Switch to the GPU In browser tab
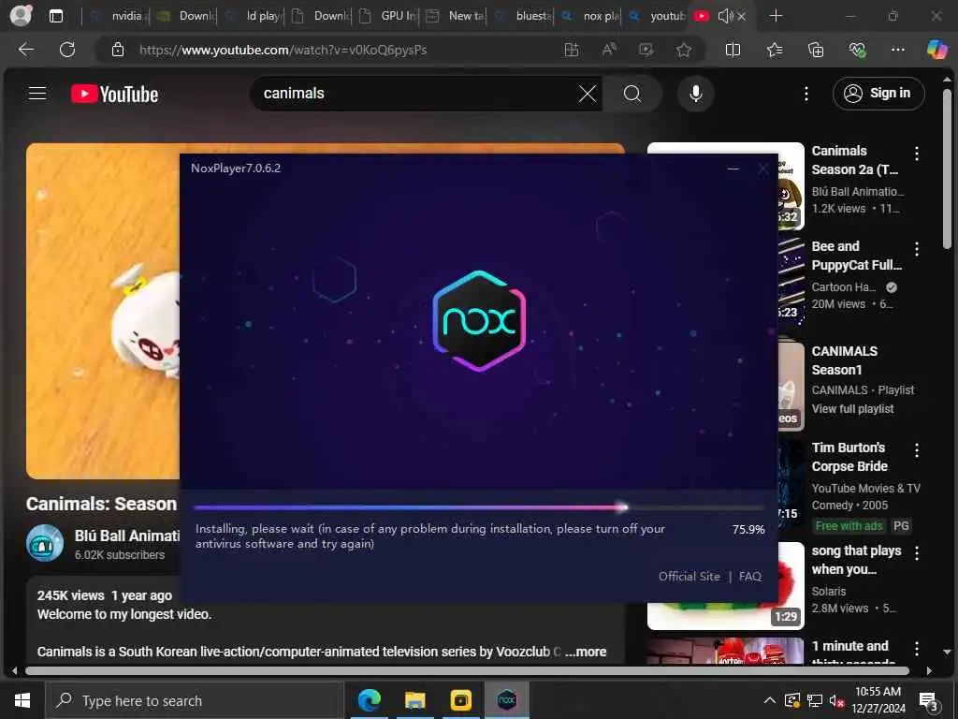Screen dimensions: 958x719 (x=387, y=16)
